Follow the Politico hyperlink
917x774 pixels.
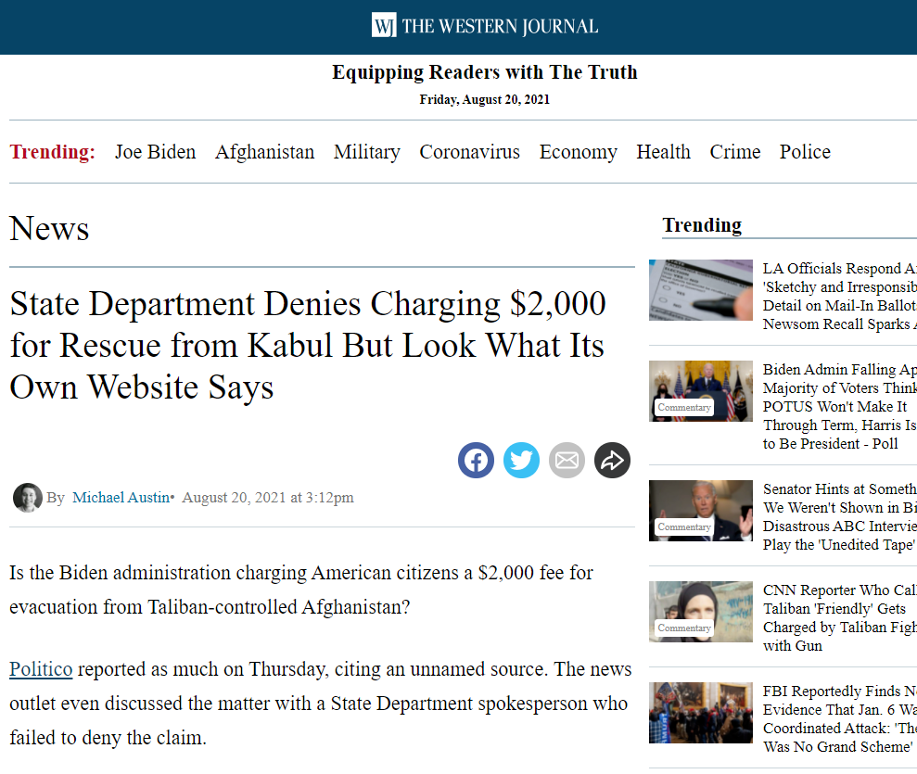pos(41,668)
